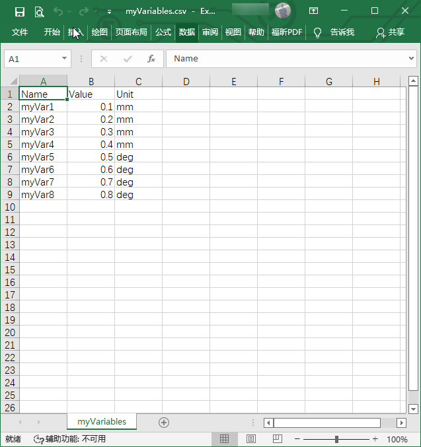The width and height of the screenshot is (421, 447).
Task: Select cell containing myVar5
Action: [43, 156]
